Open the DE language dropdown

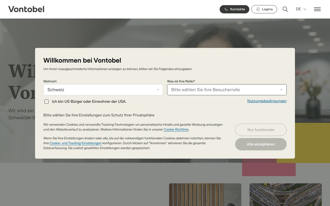[301, 9]
